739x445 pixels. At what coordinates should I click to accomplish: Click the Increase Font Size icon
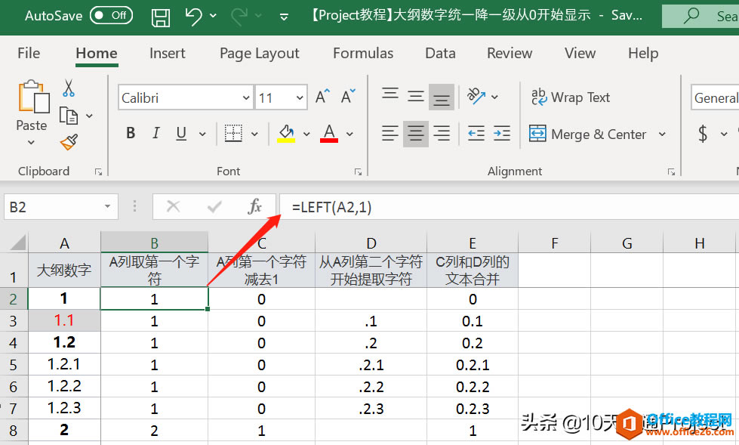click(322, 97)
